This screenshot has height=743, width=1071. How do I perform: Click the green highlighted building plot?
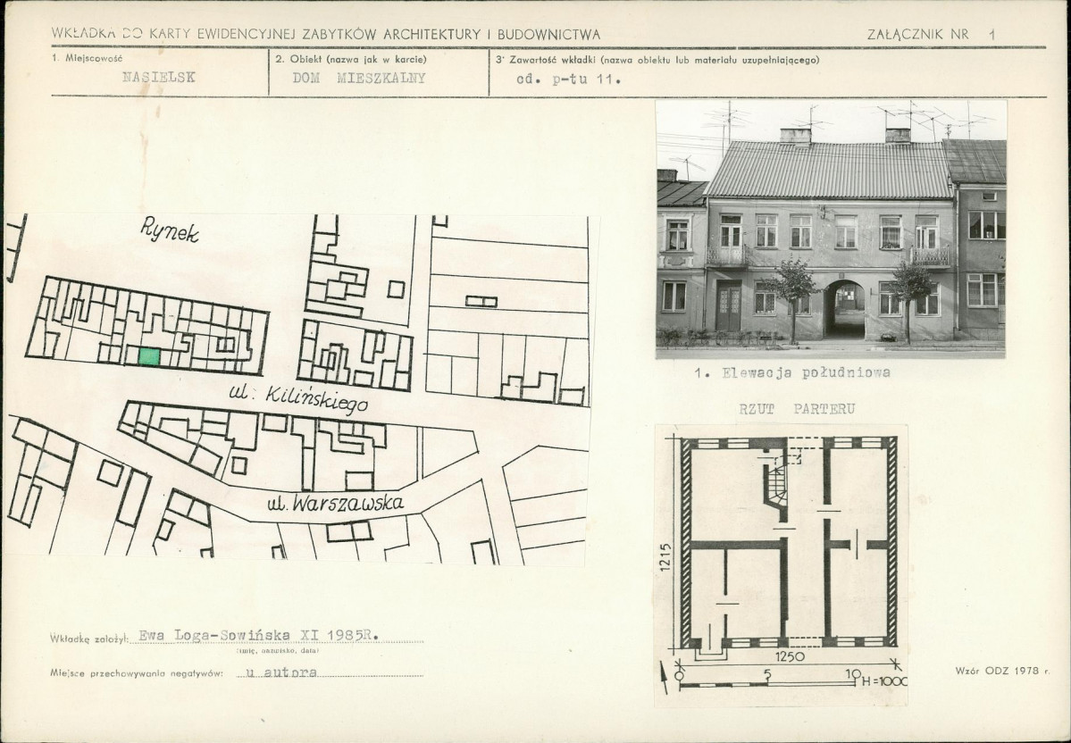click(x=149, y=356)
